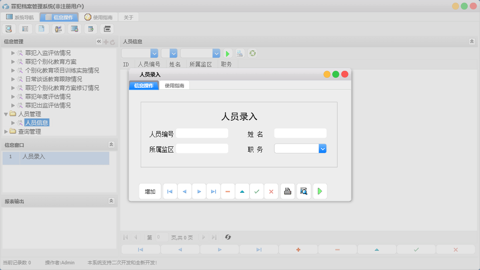The width and height of the screenshot is (480, 270).
Task: Open print preview in the 人员录入 dialog
Action: 303,191
